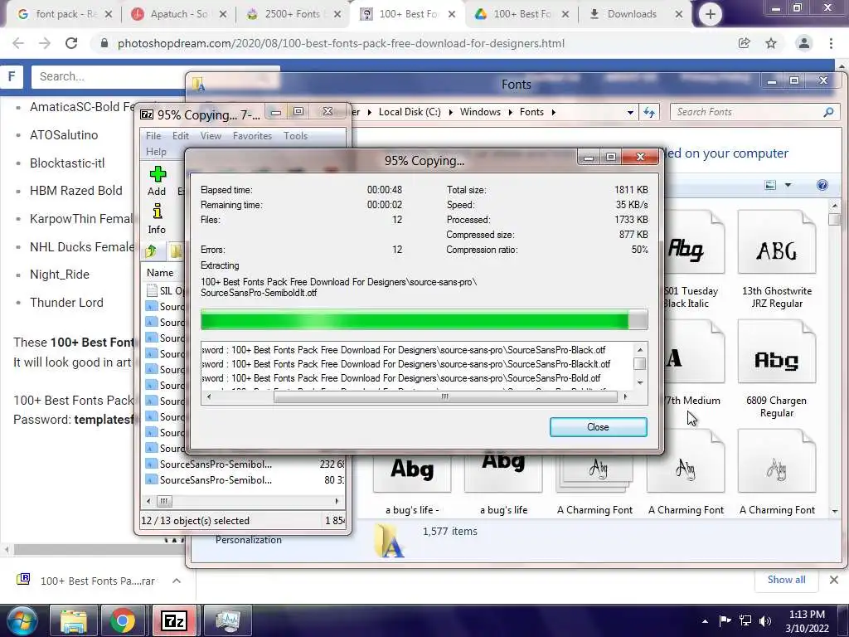This screenshot has height=637, width=849.
Task: Expand download item options chevron
Action: click(x=176, y=581)
